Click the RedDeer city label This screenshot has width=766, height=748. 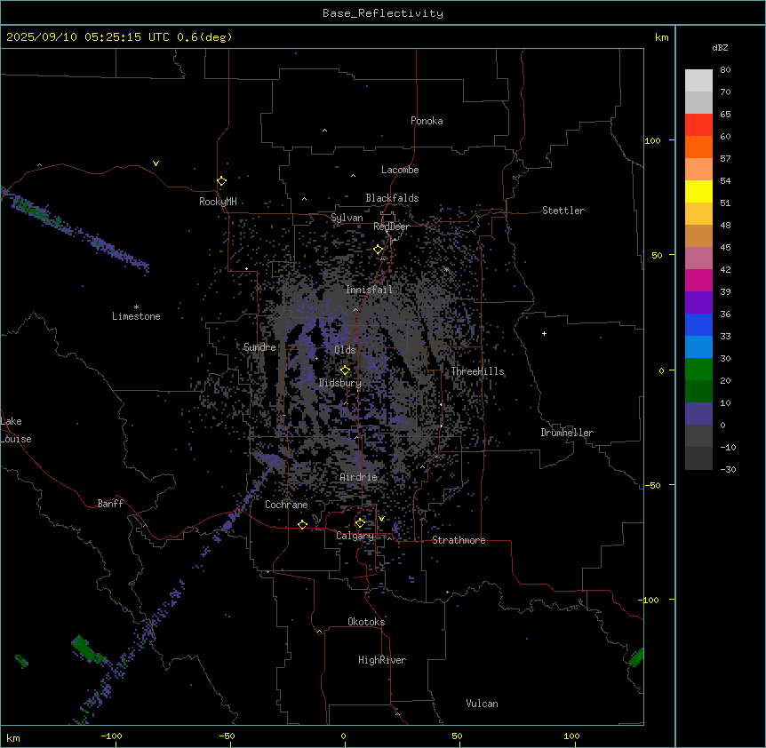point(391,227)
